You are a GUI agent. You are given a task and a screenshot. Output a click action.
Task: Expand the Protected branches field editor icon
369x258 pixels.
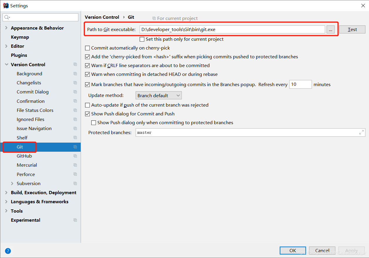pos(361,132)
